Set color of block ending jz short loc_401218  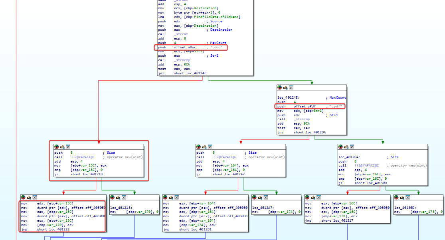[x=57, y=147]
